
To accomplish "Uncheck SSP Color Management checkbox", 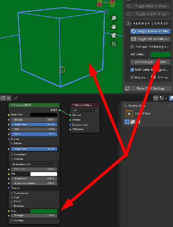I will [x=132, y=70].
